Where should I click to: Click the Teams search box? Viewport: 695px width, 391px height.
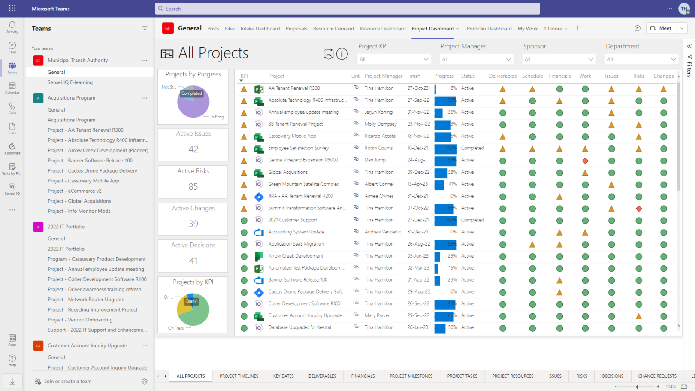pos(347,9)
